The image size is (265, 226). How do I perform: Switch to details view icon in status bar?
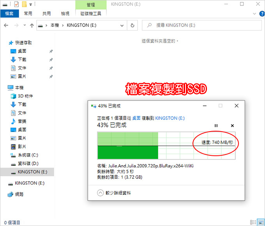(253, 222)
